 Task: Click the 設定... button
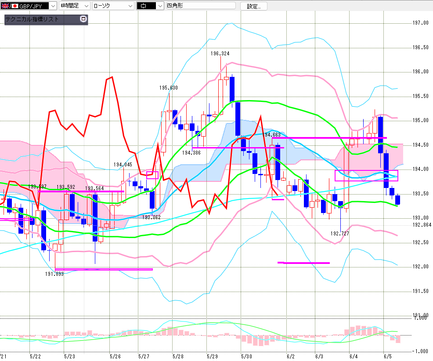coord(253,6)
